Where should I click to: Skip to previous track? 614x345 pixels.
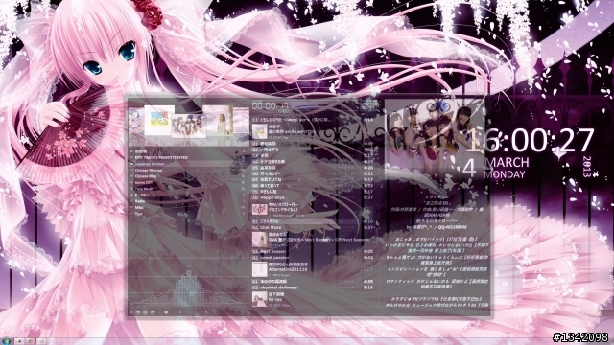tap(138, 312)
